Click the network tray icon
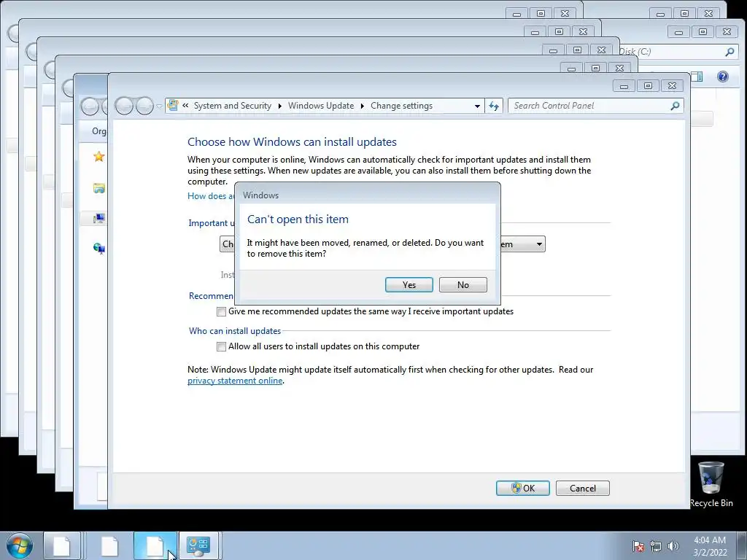 [656, 546]
